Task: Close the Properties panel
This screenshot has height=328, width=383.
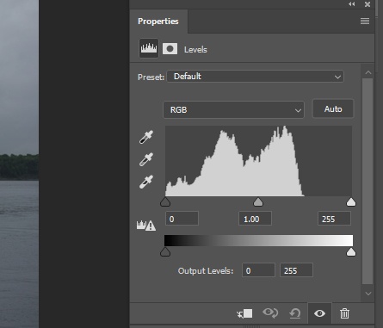Action: 368,4
